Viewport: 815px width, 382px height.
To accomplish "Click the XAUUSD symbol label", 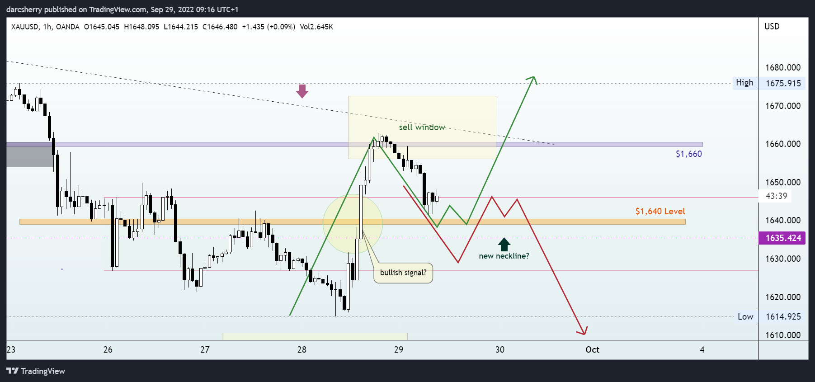I will click(x=25, y=27).
